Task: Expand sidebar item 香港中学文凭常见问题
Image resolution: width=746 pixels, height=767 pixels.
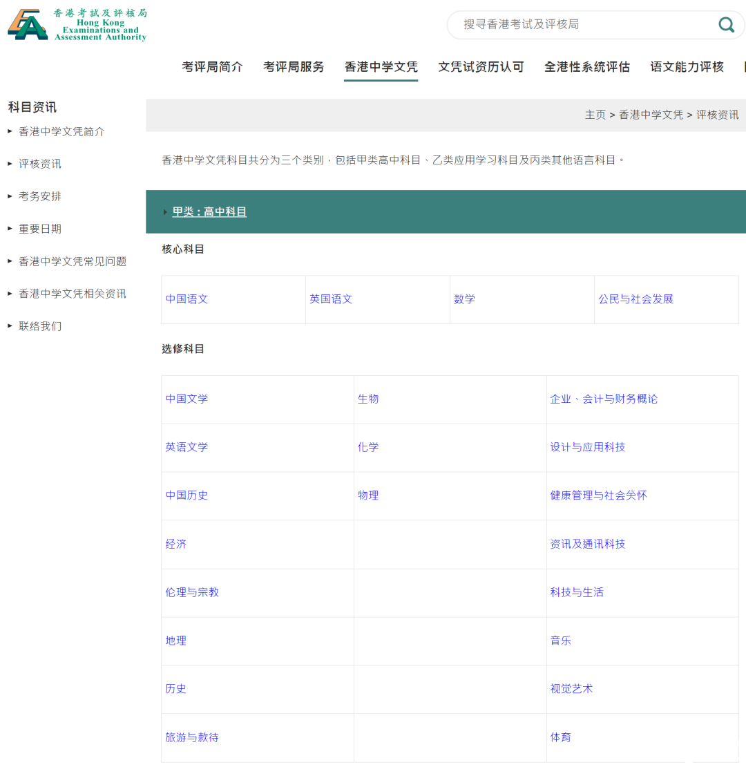Action: [x=73, y=261]
